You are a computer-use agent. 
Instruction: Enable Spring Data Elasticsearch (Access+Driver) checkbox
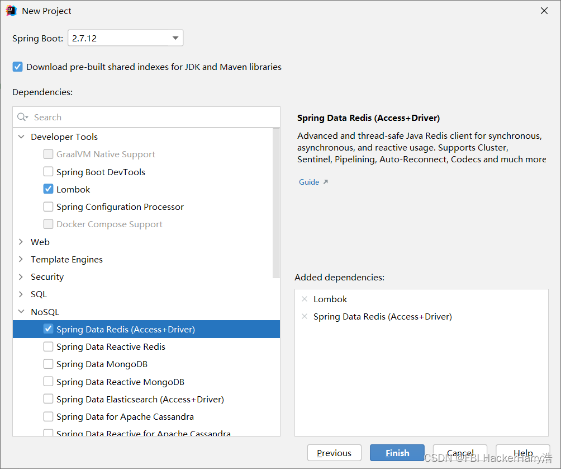(x=48, y=399)
